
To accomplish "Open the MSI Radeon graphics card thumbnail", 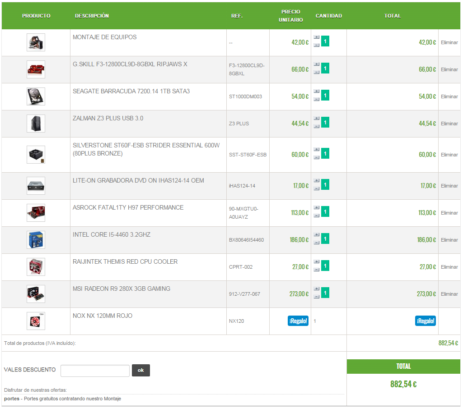I will (x=36, y=294).
